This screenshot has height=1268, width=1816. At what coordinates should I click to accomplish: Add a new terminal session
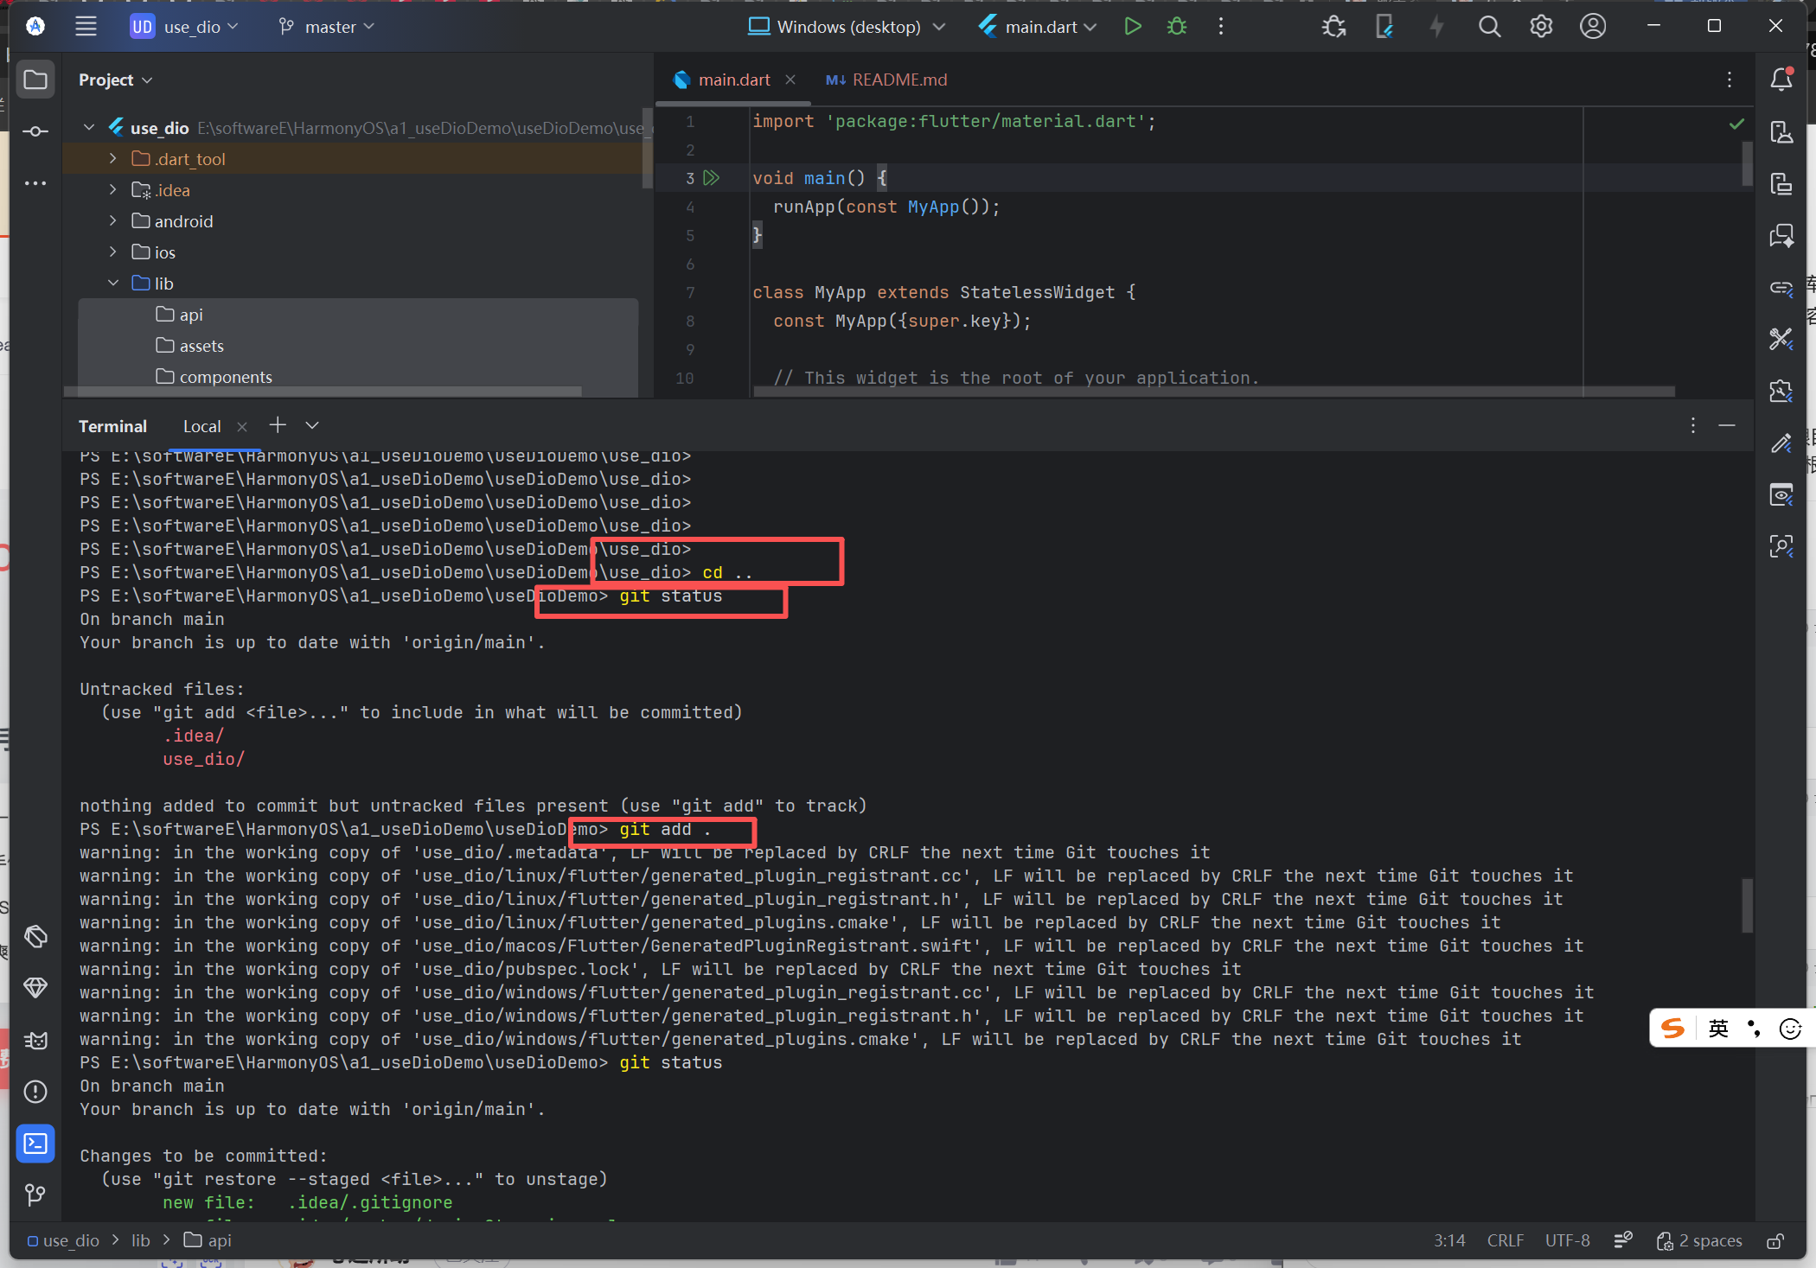(278, 425)
